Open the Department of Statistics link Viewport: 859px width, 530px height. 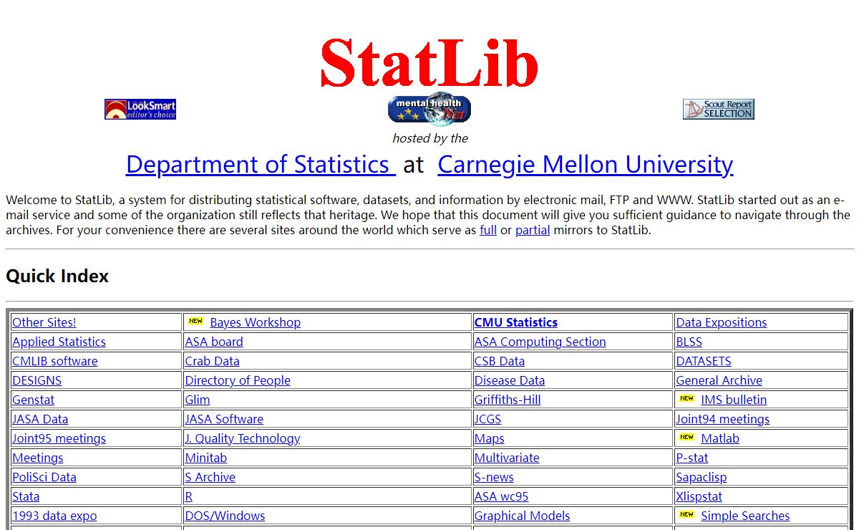pyautogui.click(x=261, y=165)
